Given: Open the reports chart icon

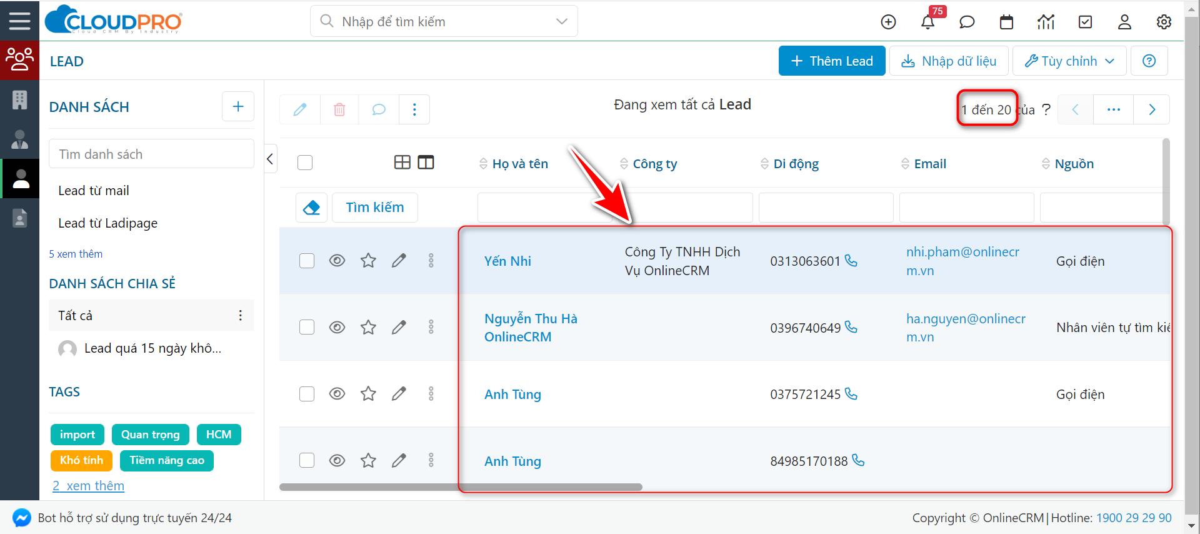Looking at the screenshot, I should pos(1046,22).
